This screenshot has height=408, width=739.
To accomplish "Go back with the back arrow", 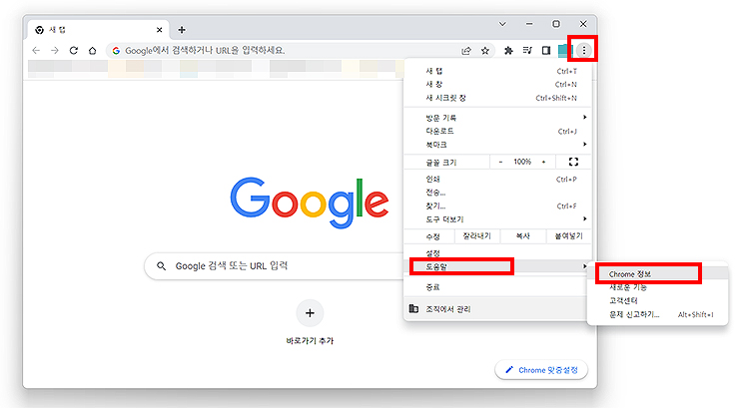I will click(x=36, y=50).
